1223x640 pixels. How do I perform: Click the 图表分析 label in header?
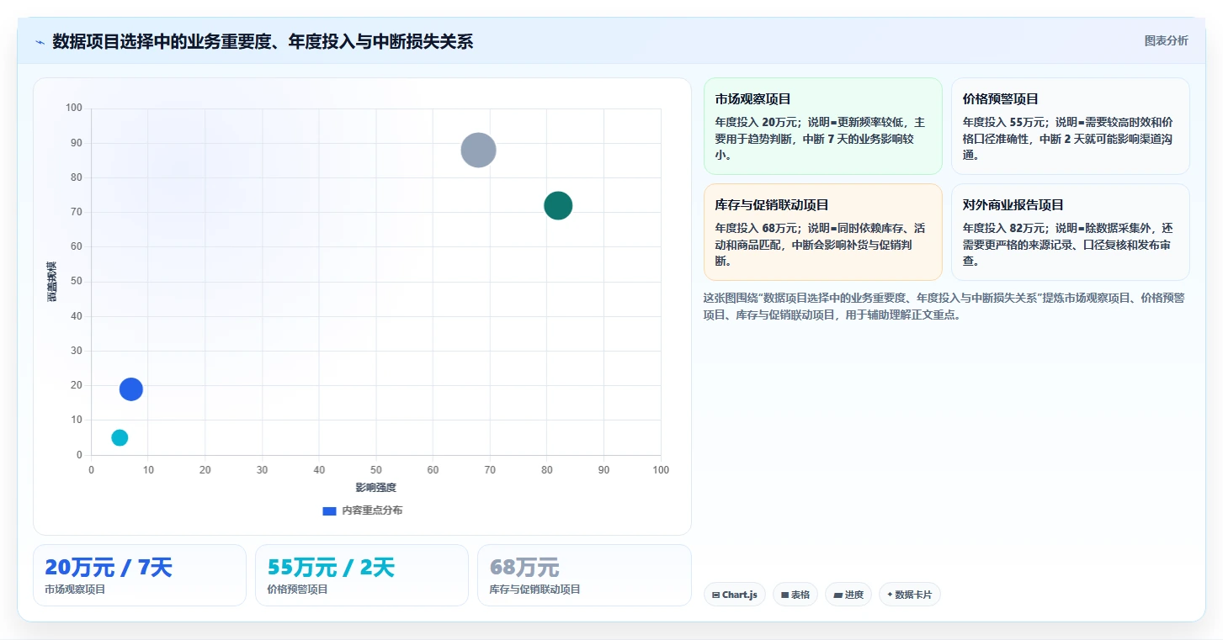pyautogui.click(x=1166, y=40)
